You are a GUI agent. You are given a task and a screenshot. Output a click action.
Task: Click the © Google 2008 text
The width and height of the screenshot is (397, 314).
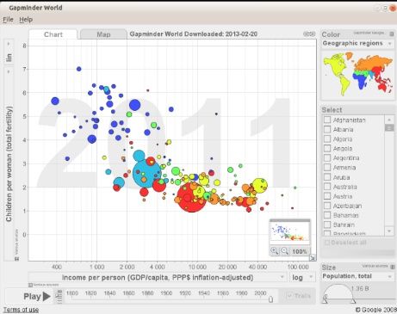coord(375,310)
